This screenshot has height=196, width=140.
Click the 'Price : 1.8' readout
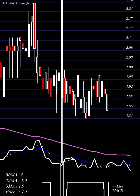[x=17, y=192]
